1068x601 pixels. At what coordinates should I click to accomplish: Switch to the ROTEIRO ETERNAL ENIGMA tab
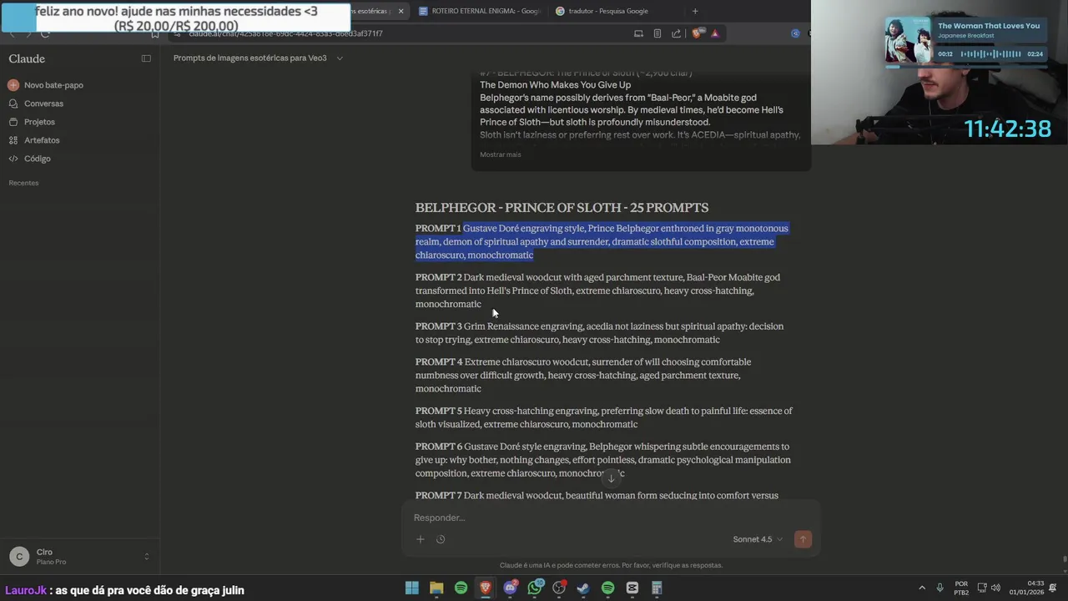click(x=479, y=11)
